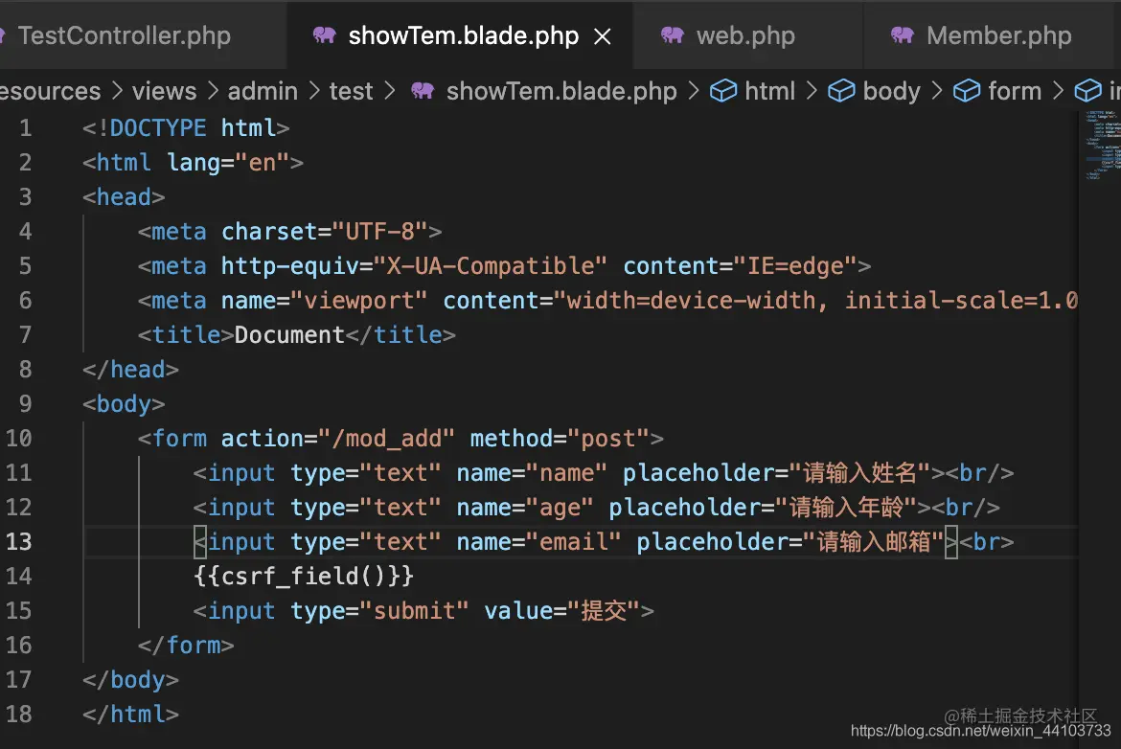This screenshot has width=1121, height=749.
Task: Click line number 13 in gutter
Action: coord(18,542)
